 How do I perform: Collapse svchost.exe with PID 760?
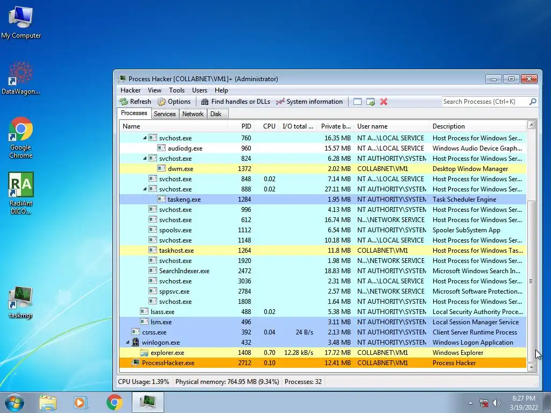point(145,138)
